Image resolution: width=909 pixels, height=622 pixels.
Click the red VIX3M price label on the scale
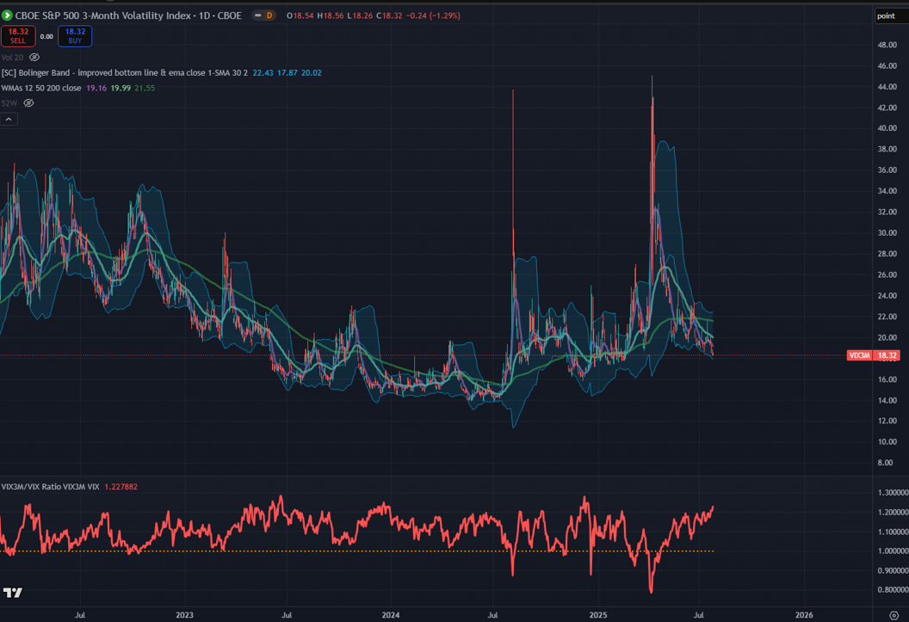pyautogui.click(x=873, y=355)
